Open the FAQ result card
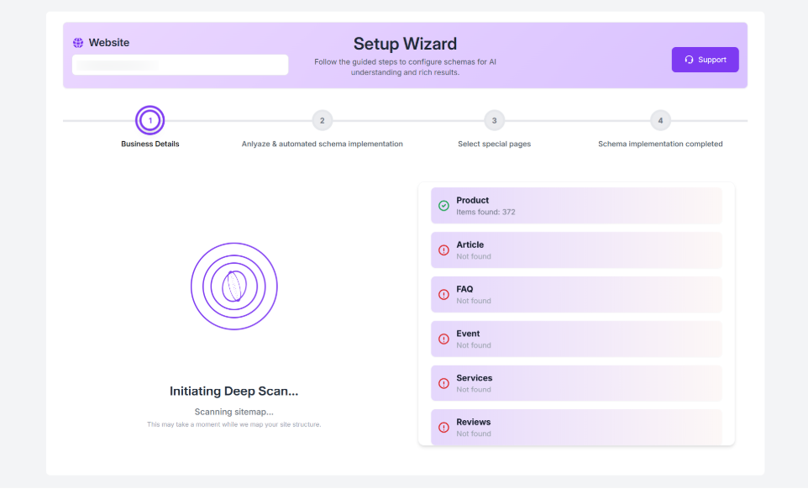Viewport: 808px width, 489px height. click(576, 295)
